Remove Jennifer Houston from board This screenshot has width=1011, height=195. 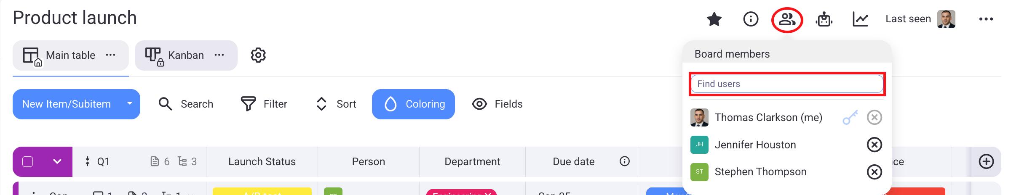pos(874,145)
